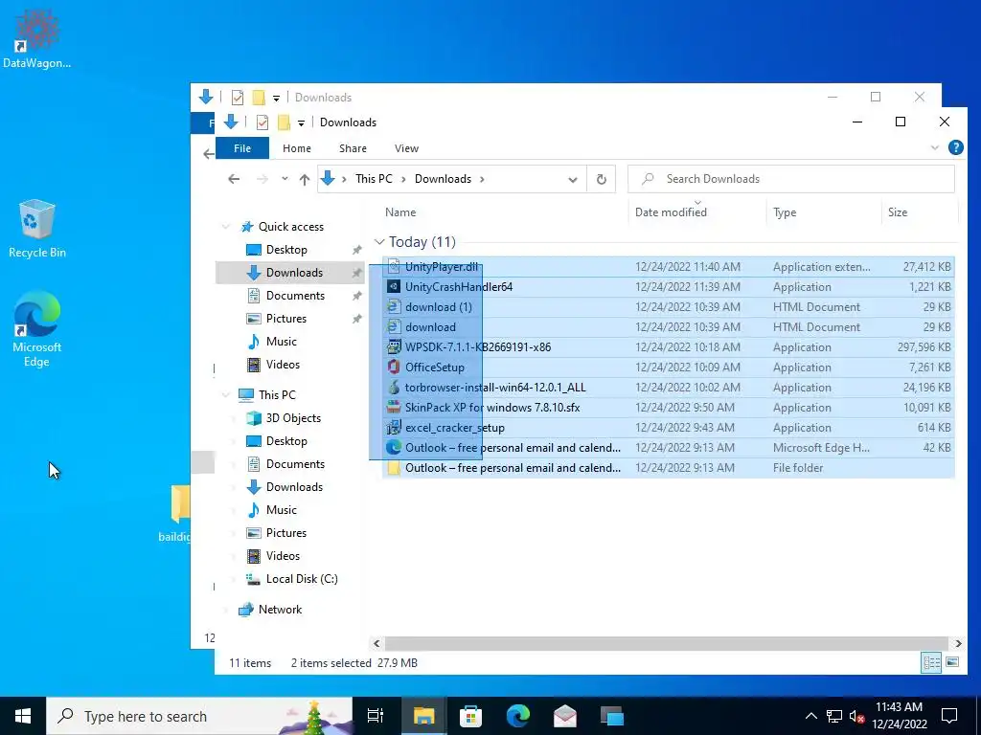981x735 pixels.
Task: Click the '27,412 KB' size cell
Action: coord(926,267)
